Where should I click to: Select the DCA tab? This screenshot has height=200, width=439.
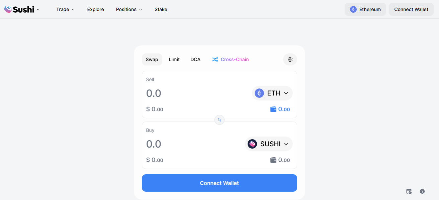(x=195, y=59)
